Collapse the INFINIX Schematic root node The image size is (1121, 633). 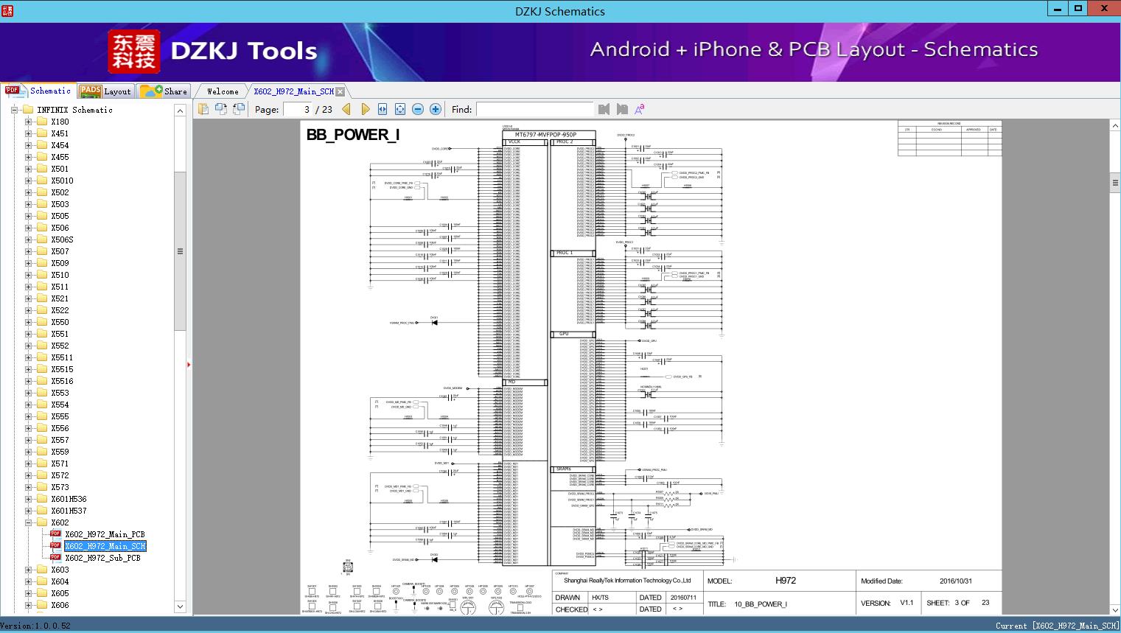[14, 110]
